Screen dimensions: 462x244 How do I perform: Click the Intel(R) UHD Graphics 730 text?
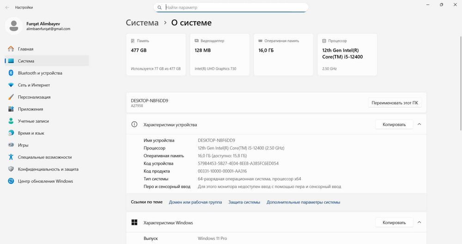[215, 69]
